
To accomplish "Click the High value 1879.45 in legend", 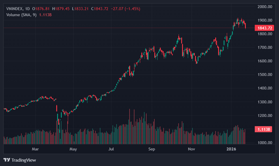I will (x=62, y=9).
